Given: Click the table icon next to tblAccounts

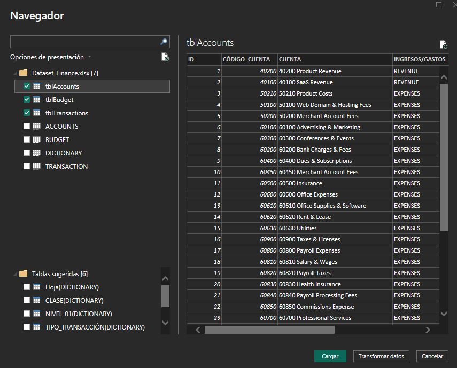Looking at the screenshot, I should click(x=37, y=86).
